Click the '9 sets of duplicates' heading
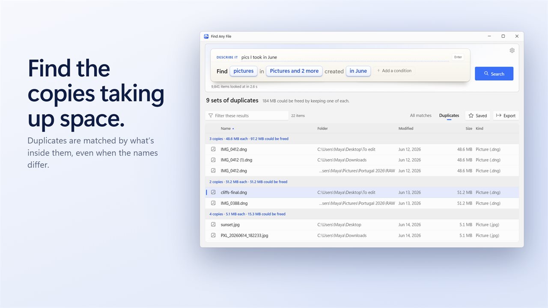 (232, 101)
